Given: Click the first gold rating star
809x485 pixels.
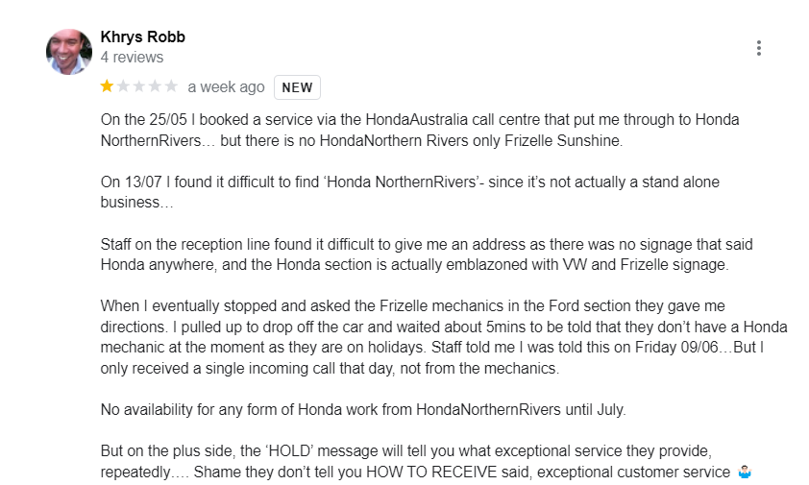Looking at the screenshot, I should click(x=107, y=86).
